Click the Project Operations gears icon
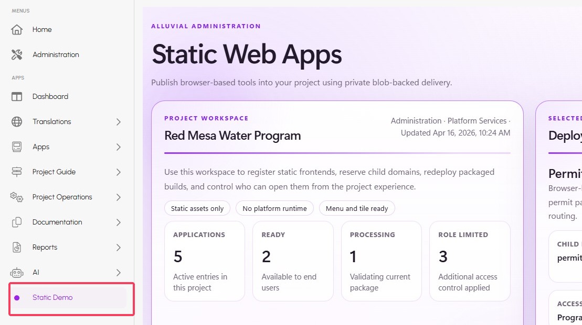 pyautogui.click(x=17, y=197)
